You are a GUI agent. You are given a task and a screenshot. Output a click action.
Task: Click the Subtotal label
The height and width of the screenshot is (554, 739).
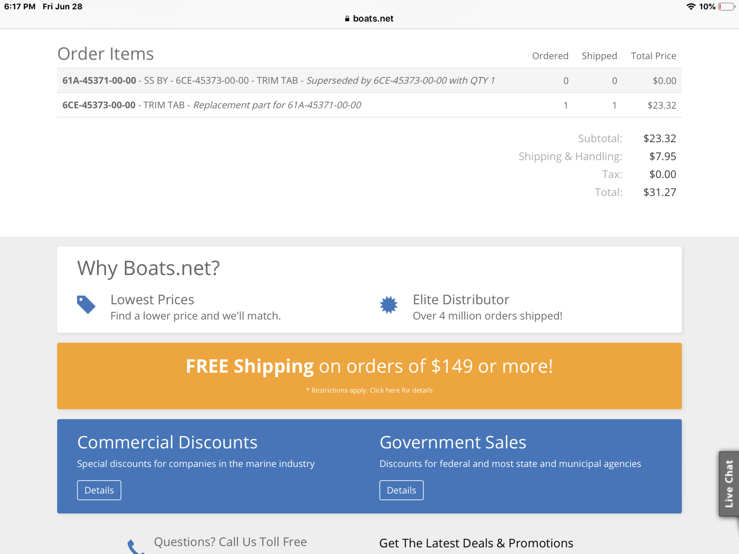pyautogui.click(x=600, y=138)
